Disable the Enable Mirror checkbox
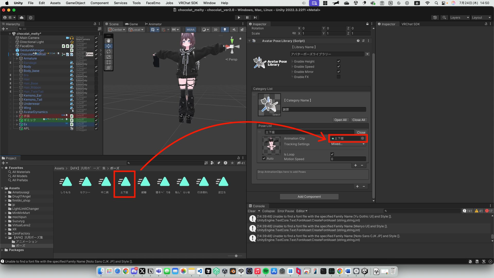The image size is (494, 278). [x=339, y=72]
